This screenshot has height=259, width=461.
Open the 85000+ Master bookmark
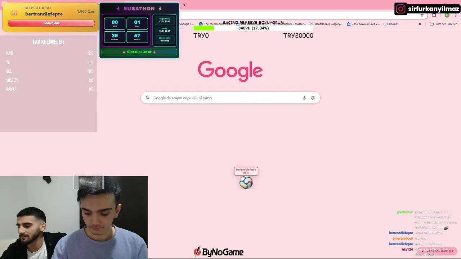[289, 24]
